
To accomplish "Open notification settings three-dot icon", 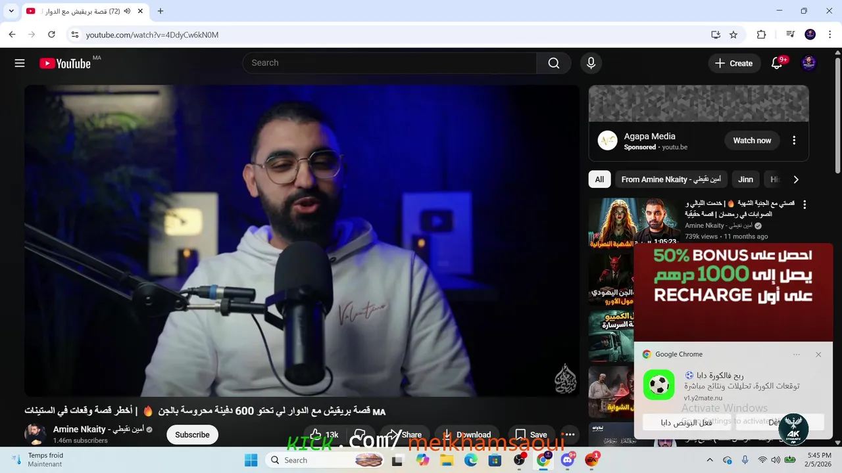I will coord(797,355).
